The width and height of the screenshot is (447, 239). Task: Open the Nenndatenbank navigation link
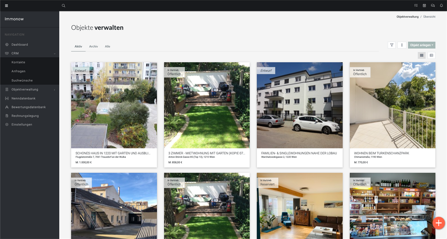23,98
